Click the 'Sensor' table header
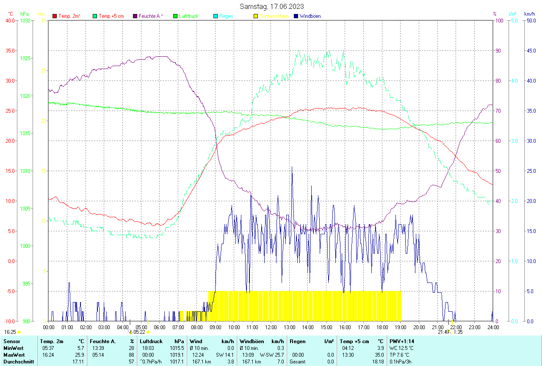 pyautogui.click(x=11, y=341)
